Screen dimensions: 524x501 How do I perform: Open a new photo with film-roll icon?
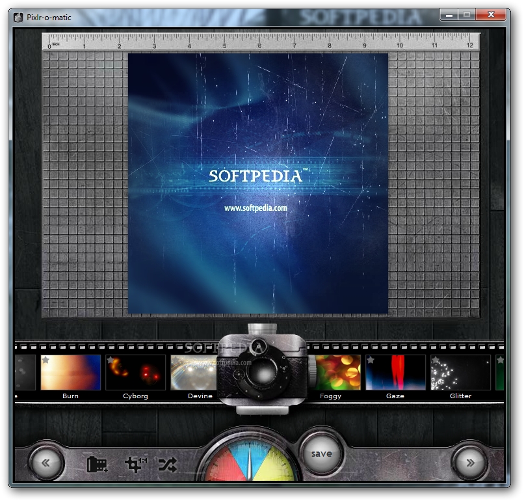[97, 464]
